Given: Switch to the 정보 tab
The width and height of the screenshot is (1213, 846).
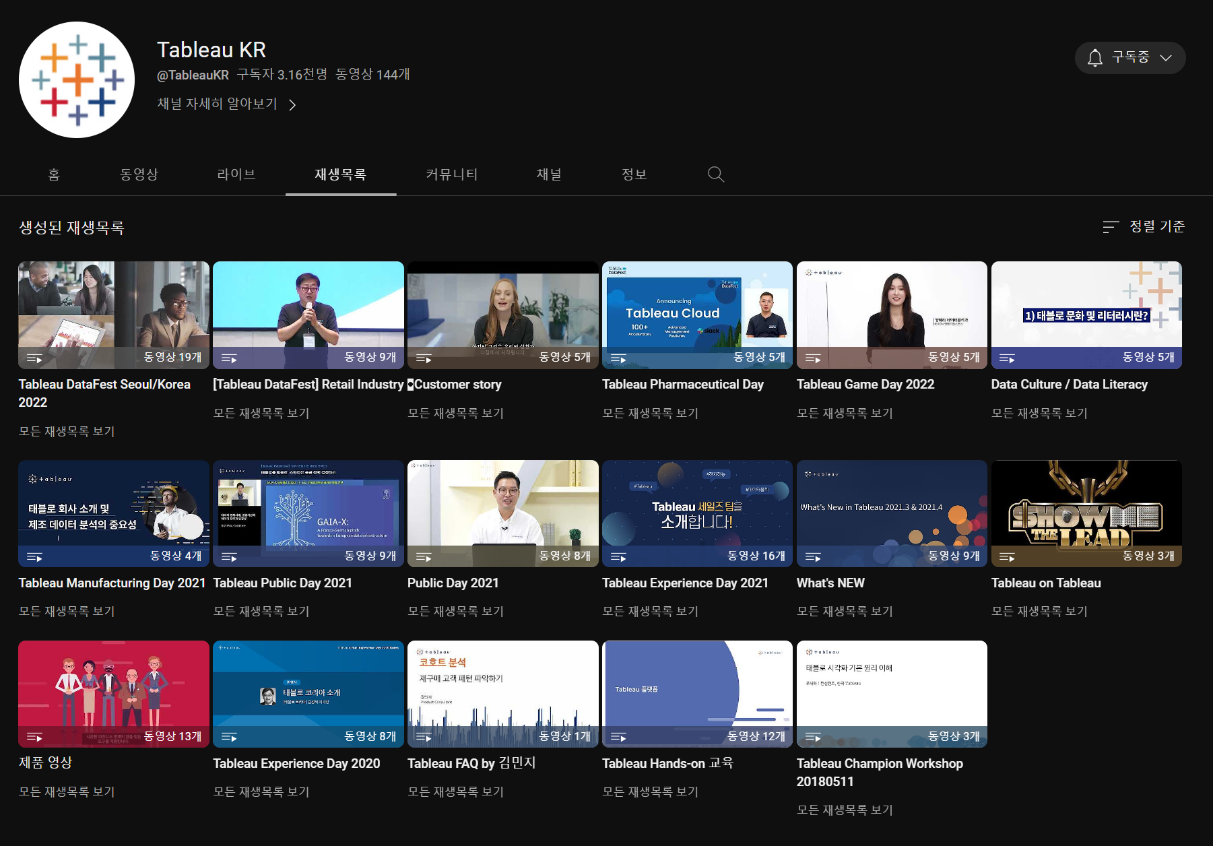Looking at the screenshot, I should point(634,174).
